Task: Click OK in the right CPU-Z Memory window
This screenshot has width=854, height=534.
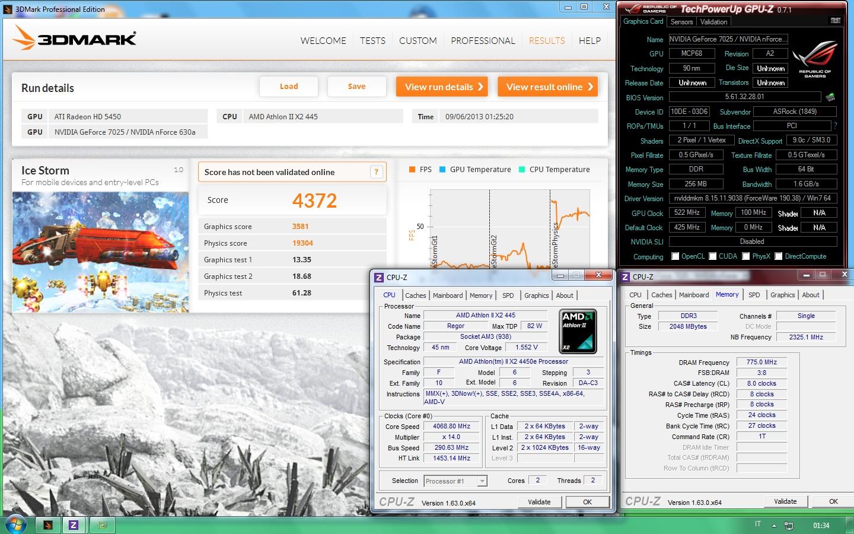Action: pyautogui.click(x=833, y=501)
